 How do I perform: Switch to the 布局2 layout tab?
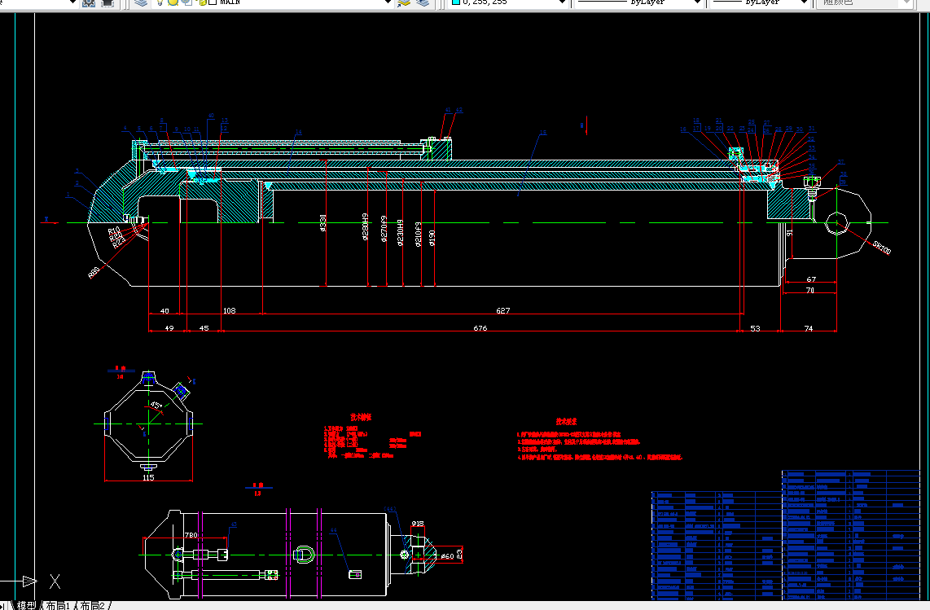click(x=93, y=605)
